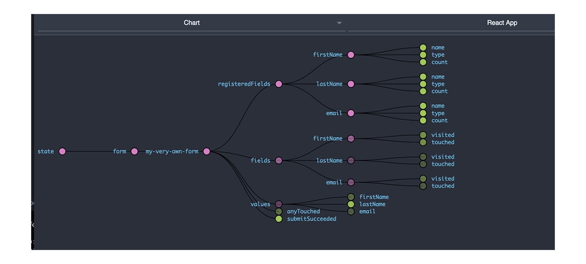Click the submitSucceeded leaf node
586x264 pixels.
coord(279,218)
